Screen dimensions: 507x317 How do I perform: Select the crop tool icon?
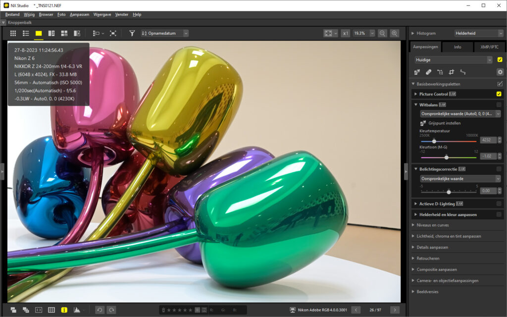(451, 72)
